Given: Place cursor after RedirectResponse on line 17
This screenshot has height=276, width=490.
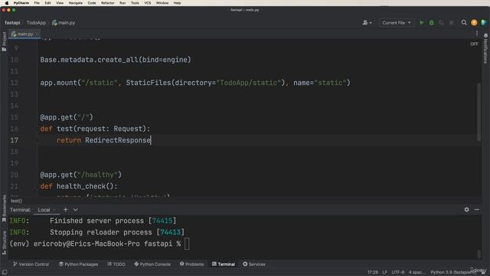Looking at the screenshot, I should [x=151, y=140].
